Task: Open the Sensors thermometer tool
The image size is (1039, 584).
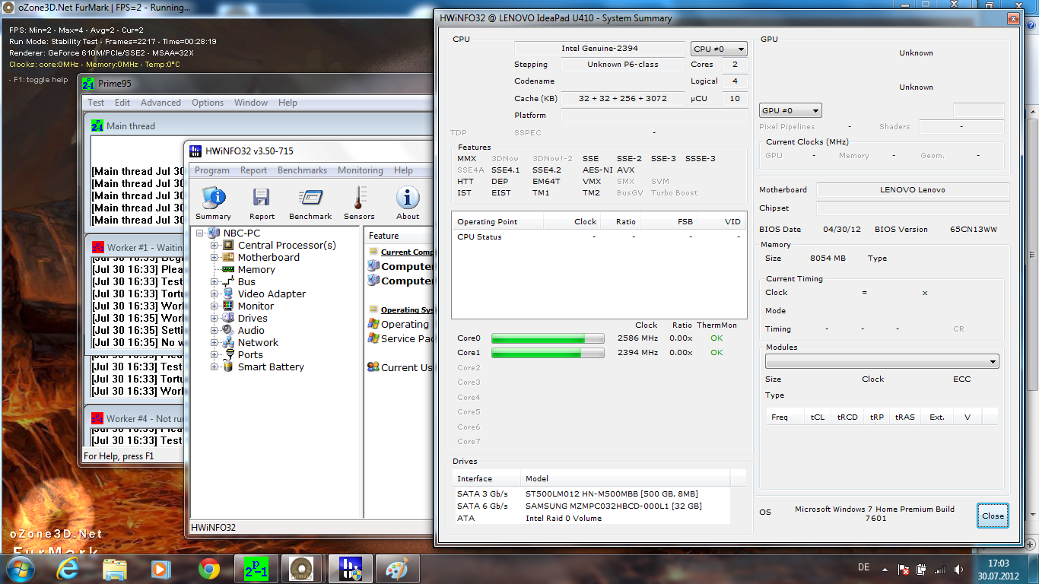Action: coord(359,203)
